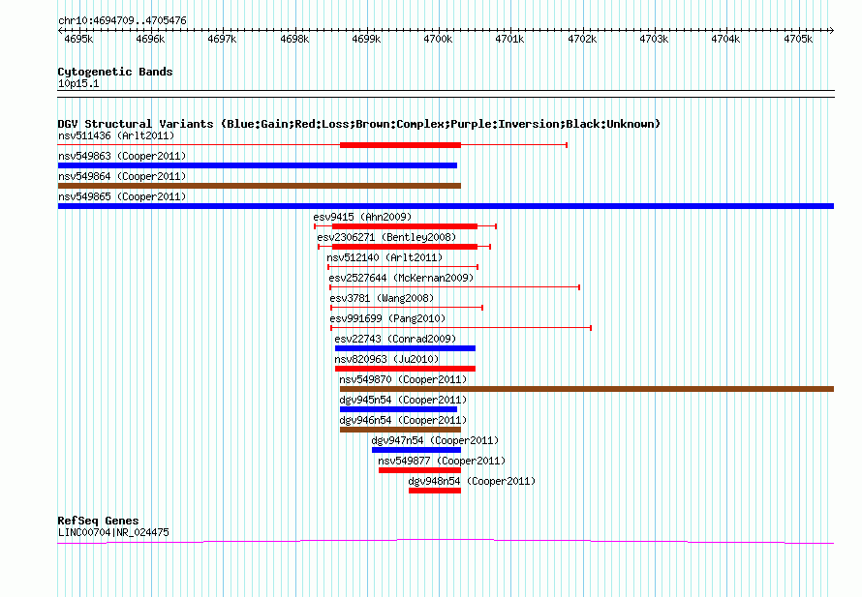Click the red nsv549877 loss bar
Screen dimensions: 862x597
coord(419,470)
